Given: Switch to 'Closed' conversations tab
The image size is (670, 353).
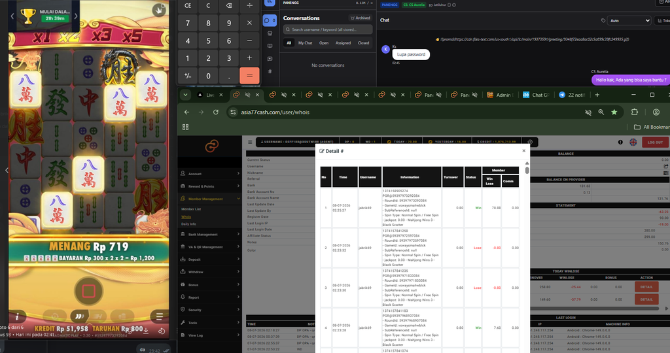Looking at the screenshot, I should coord(364,42).
